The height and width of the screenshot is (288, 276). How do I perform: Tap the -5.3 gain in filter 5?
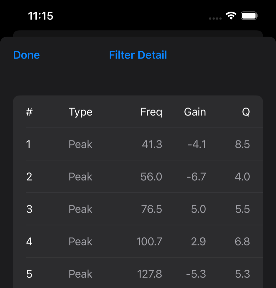pyautogui.click(x=196, y=274)
